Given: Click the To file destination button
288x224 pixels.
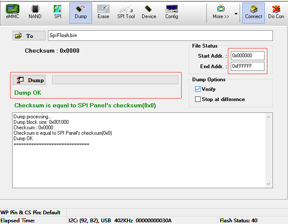Looking at the screenshot, I should [x=29, y=36].
